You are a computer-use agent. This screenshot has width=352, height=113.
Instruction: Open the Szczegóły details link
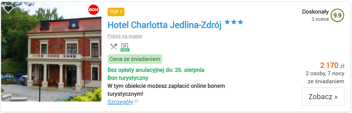(120, 102)
